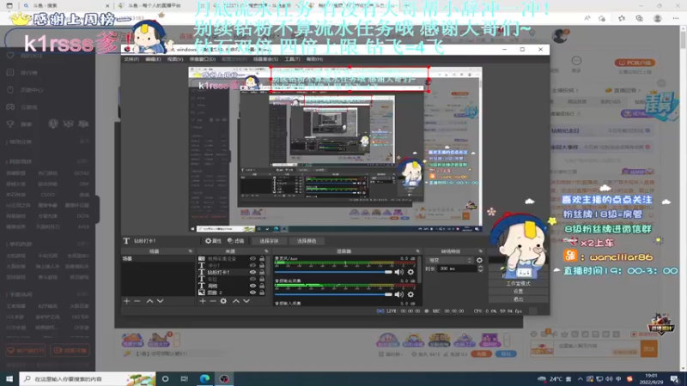This screenshot has height=386, width=687.
Task: Open the 场景集合(S) menu in OBS
Action: click(x=265, y=59)
